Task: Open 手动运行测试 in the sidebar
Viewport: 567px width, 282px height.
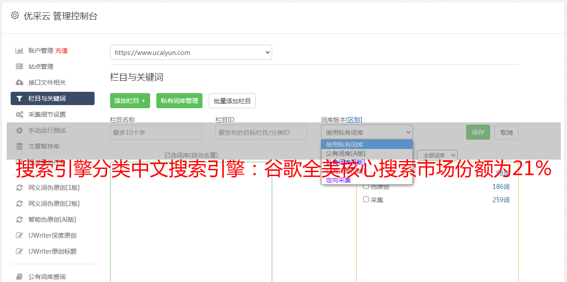Action: coord(47,130)
